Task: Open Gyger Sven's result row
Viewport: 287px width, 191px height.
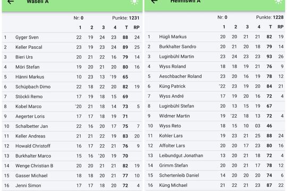Action: click(x=72, y=37)
